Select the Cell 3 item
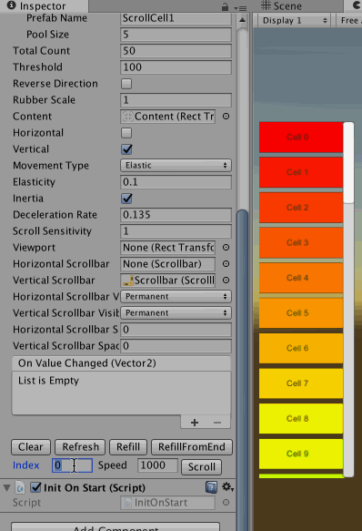 point(301,243)
